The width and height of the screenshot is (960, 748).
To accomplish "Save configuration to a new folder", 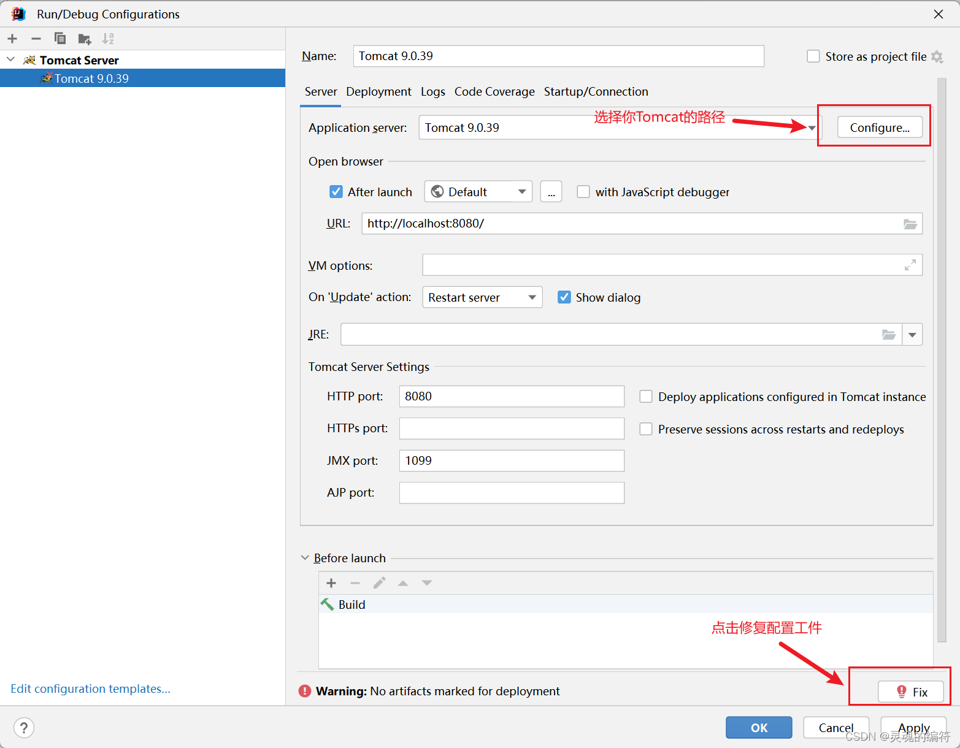I will tap(85, 39).
